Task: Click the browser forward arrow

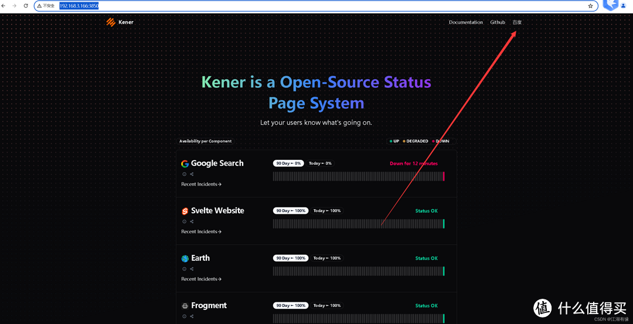Action: tap(15, 6)
